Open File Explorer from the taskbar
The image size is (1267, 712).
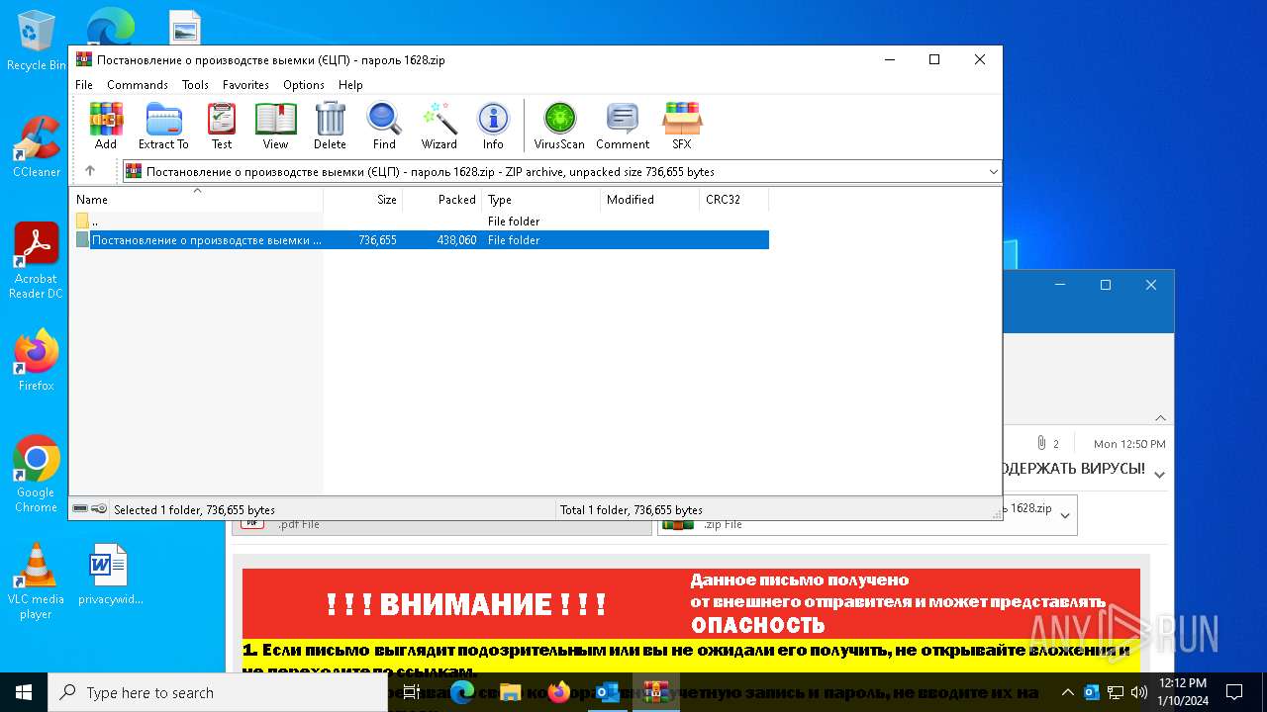tap(511, 692)
